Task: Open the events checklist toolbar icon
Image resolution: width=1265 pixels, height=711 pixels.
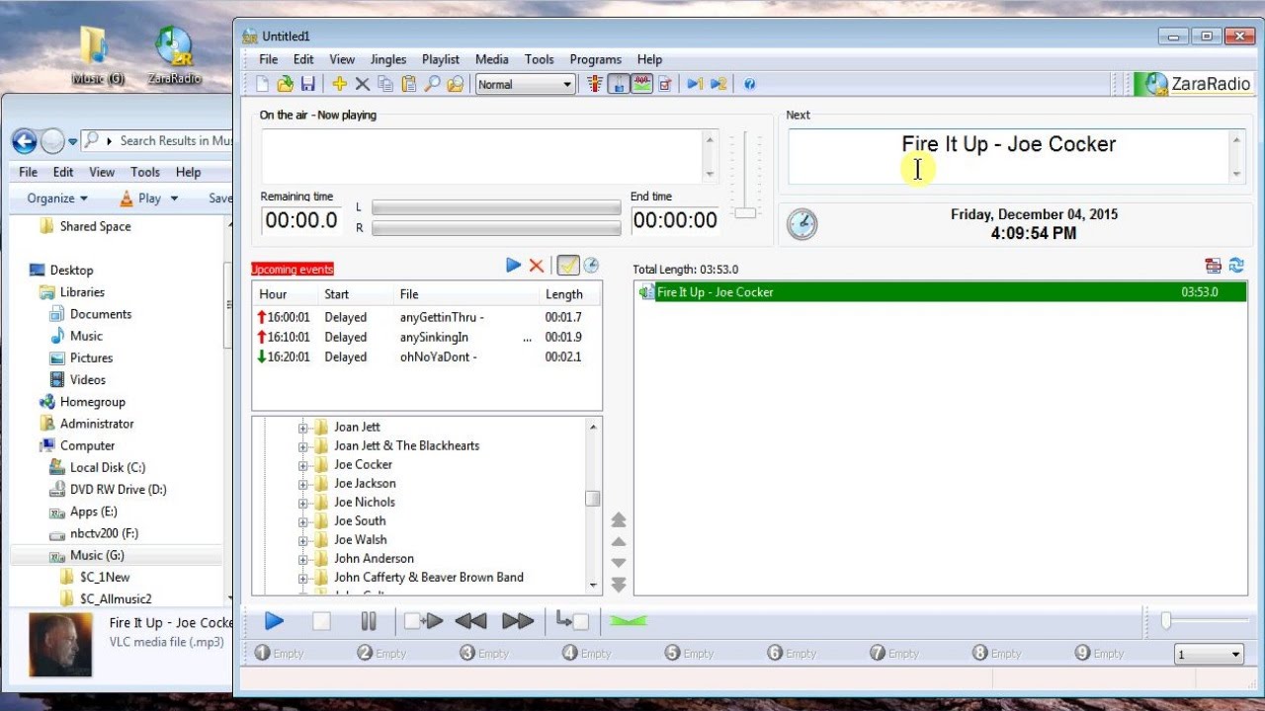Action: coord(665,85)
